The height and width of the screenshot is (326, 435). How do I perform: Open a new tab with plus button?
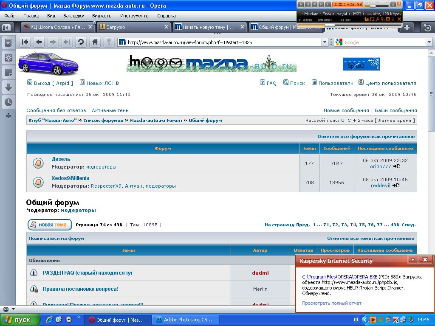coord(407,28)
